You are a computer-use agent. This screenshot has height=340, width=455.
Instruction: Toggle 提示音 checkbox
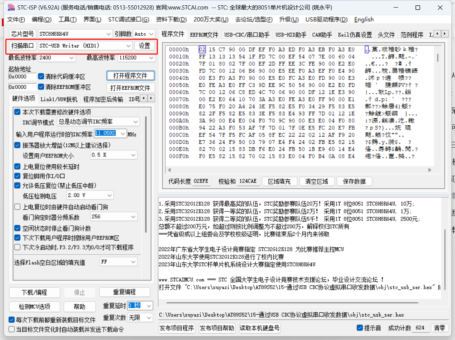point(360,328)
